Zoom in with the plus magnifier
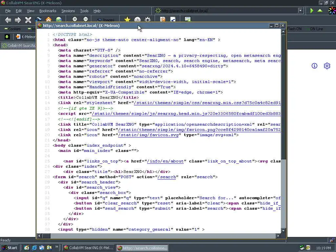 pos(74,19)
